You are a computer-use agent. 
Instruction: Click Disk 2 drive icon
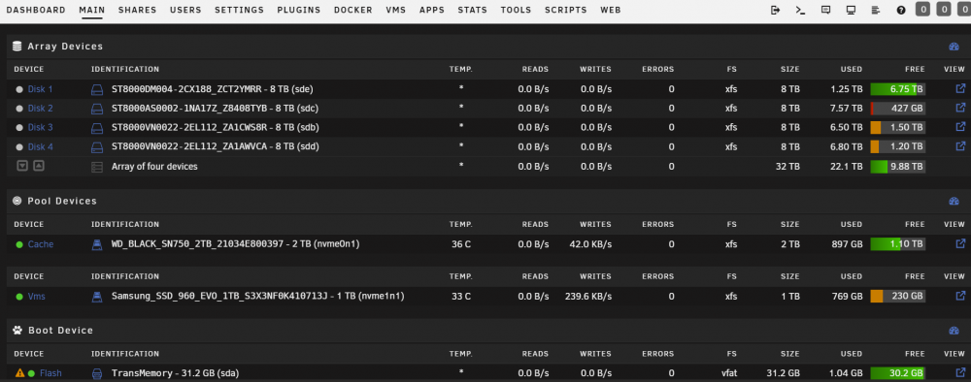click(x=97, y=109)
